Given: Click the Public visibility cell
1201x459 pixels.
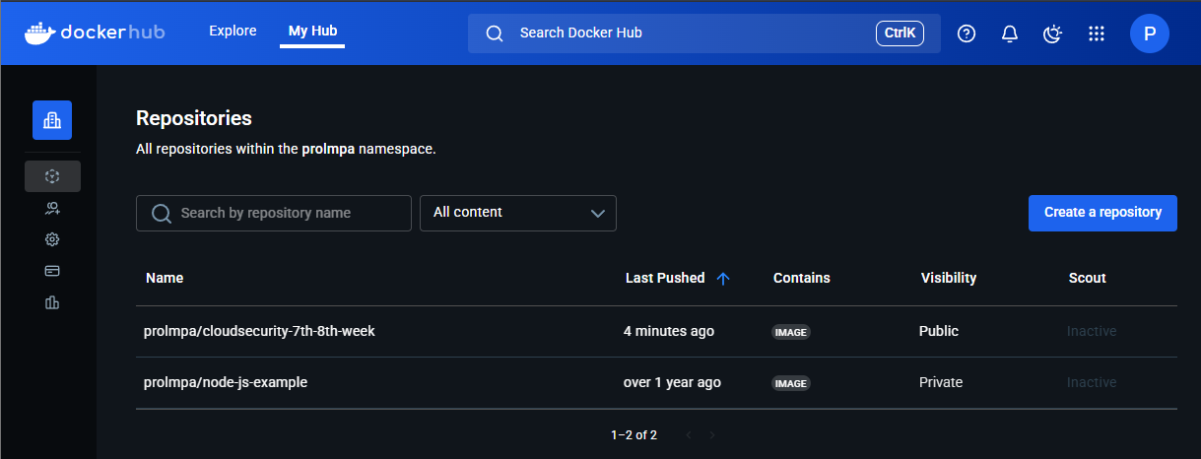Looking at the screenshot, I should click(x=939, y=331).
